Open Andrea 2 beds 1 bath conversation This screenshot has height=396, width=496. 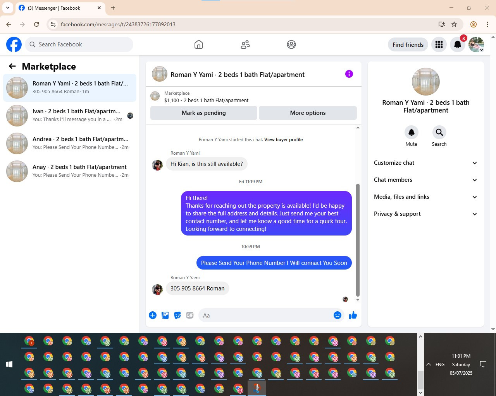(x=70, y=143)
